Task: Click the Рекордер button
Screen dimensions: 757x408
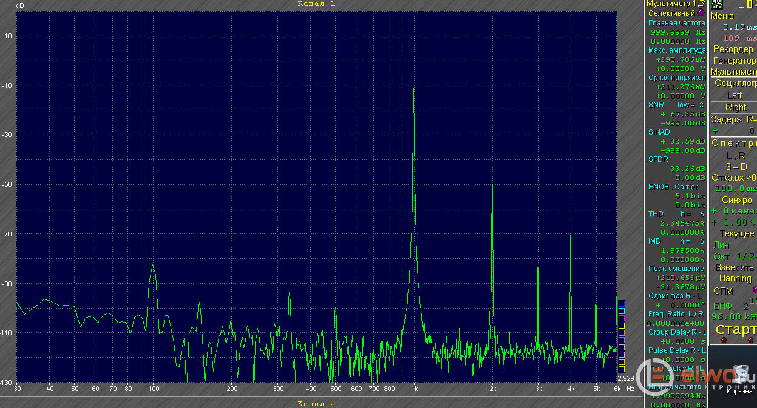Action: coord(733,49)
